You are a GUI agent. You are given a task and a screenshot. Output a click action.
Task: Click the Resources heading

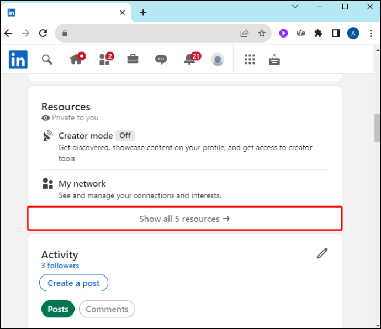(66, 107)
